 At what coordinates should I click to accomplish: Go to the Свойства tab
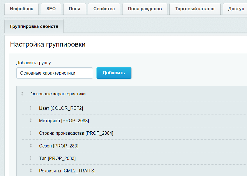point(104,9)
